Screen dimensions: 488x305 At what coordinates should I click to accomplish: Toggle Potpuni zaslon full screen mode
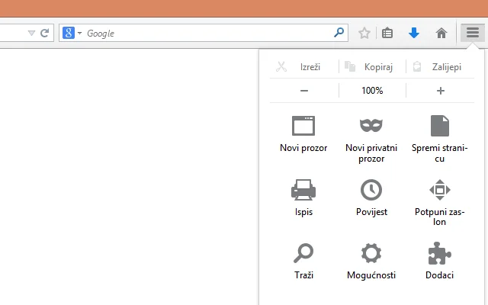coord(440,200)
